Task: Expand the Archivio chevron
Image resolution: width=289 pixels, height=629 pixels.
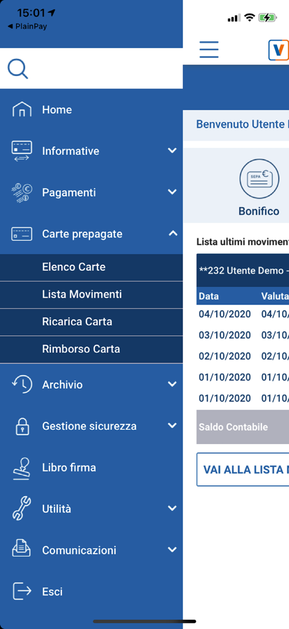Action: tap(172, 384)
